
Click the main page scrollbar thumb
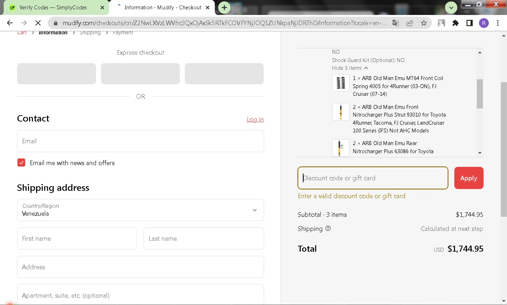coord(504,149)
